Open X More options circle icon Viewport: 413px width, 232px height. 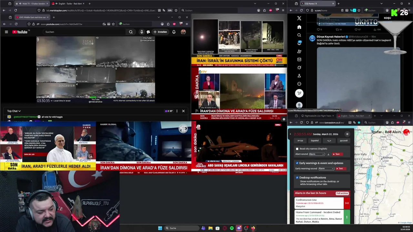[299, 84]
